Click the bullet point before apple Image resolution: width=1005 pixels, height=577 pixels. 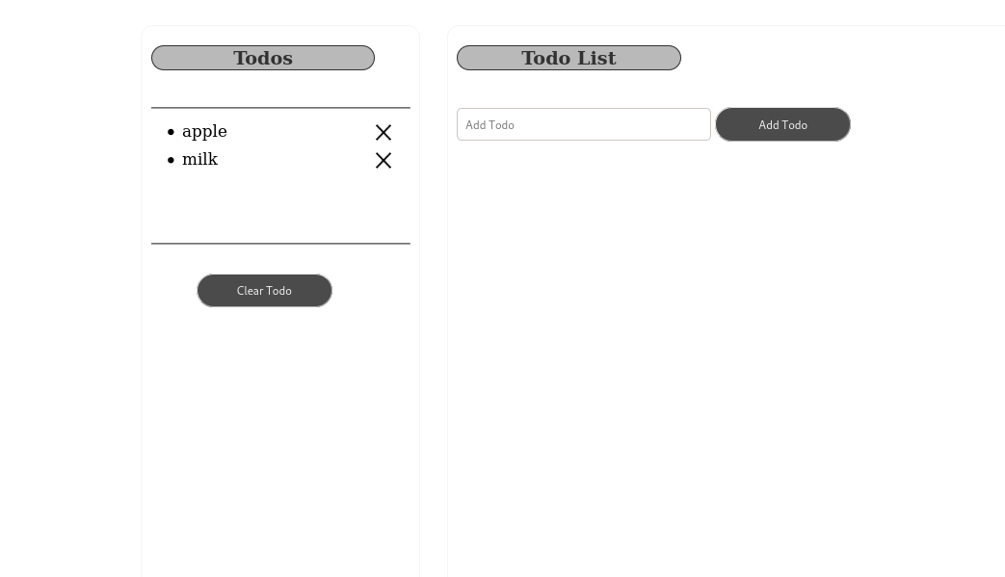[172, 132]
